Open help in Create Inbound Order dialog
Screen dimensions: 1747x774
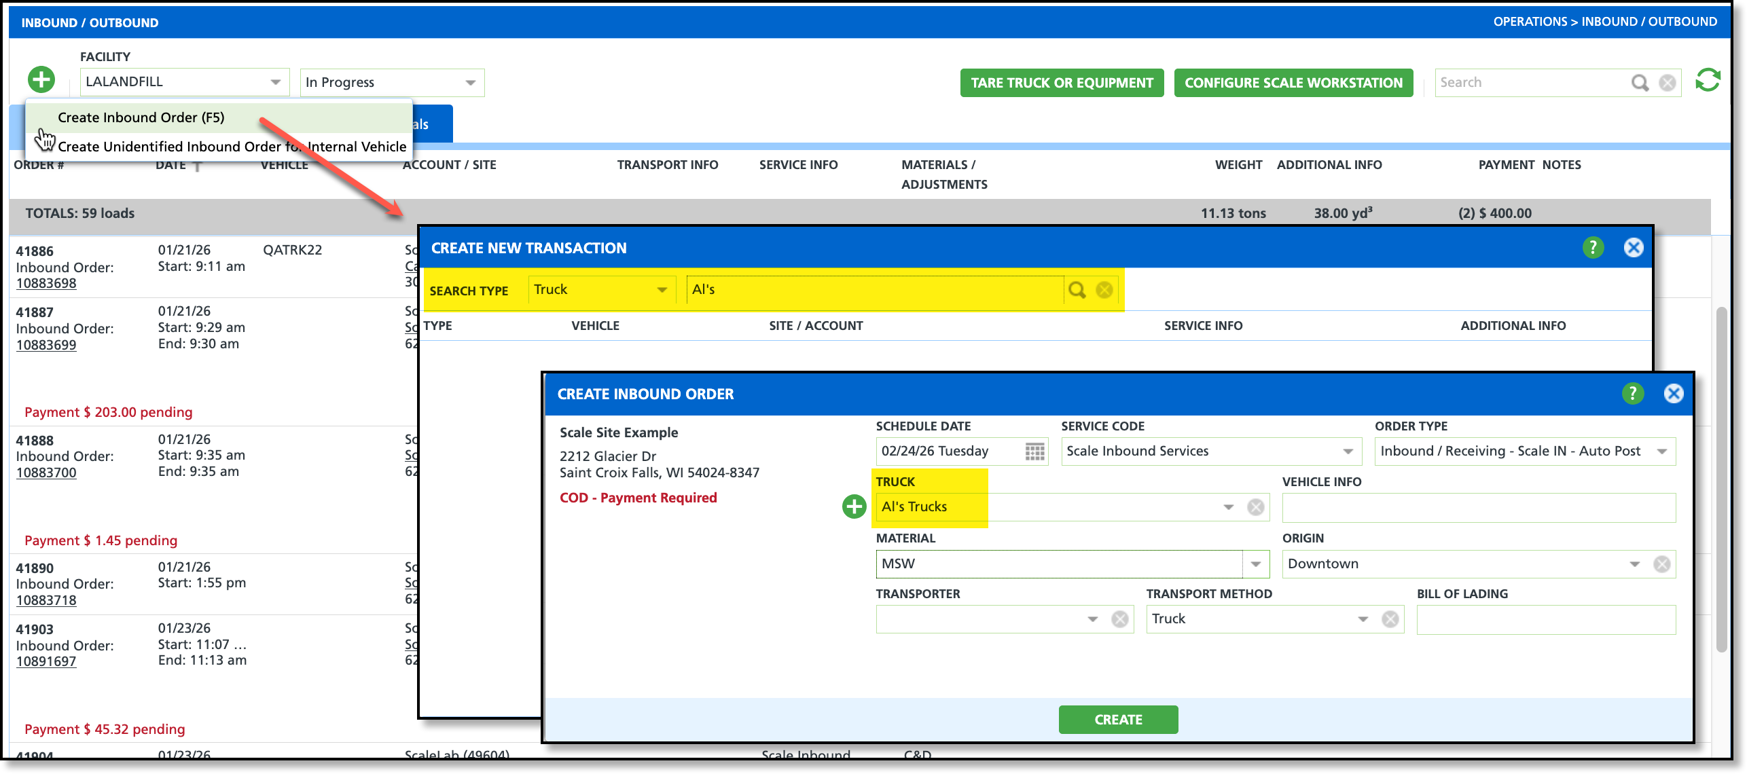(1632, 394)
